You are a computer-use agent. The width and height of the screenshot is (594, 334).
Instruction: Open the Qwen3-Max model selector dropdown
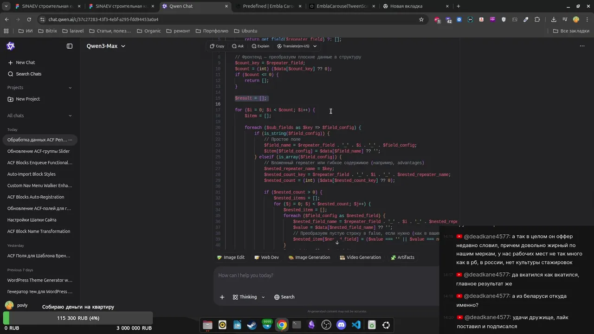(106, 46)
